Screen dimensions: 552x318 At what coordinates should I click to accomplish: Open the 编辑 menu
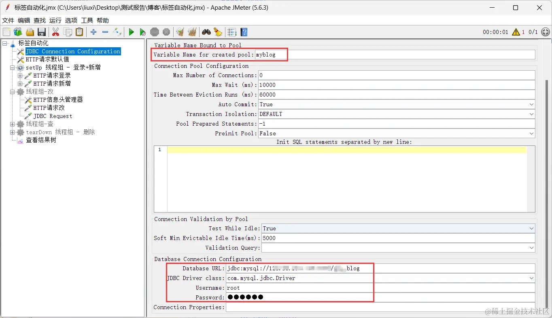coord(24,21)
